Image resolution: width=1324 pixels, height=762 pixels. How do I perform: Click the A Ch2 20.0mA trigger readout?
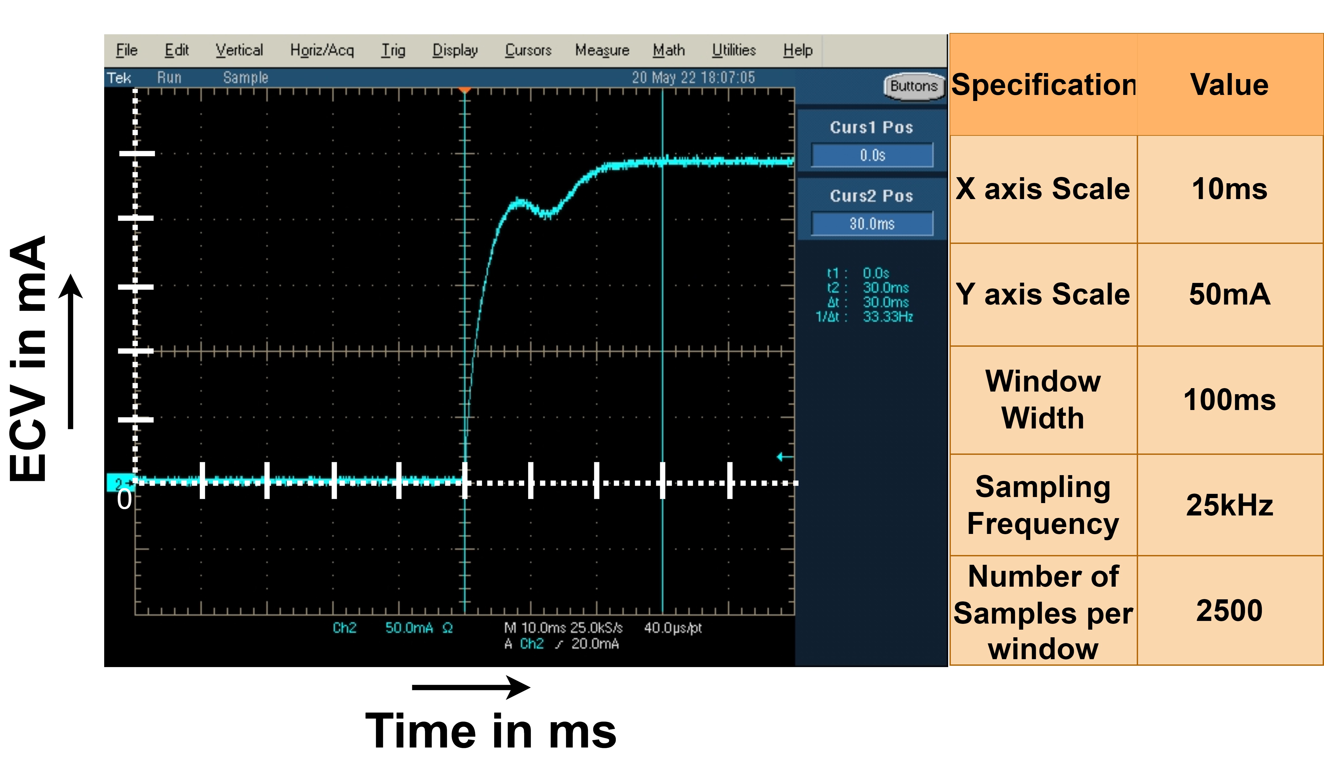pos(562,644)
